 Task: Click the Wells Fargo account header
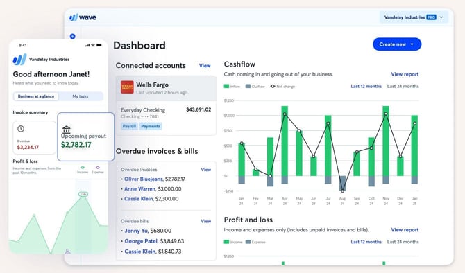pyautogui.click(x=166, y=88)
